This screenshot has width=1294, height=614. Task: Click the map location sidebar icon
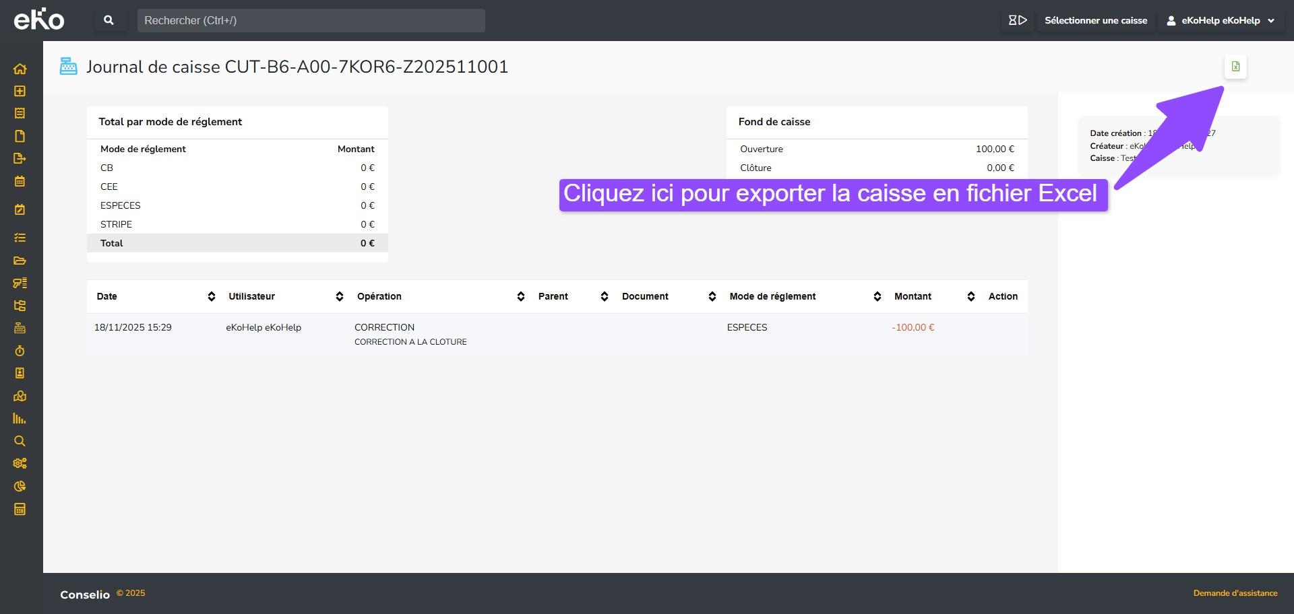(20, 396)
